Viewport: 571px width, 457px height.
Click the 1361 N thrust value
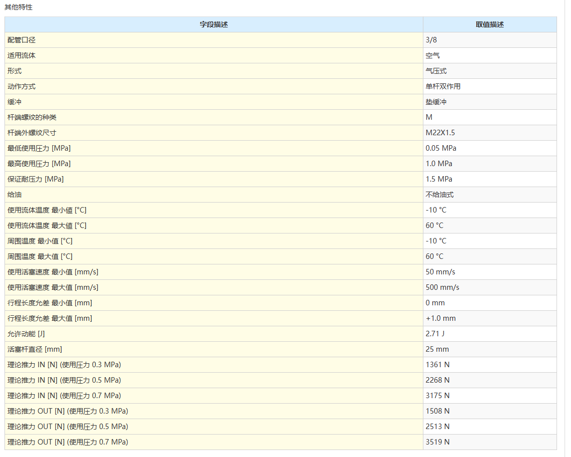pyautogui.click(x=437, y=365)
